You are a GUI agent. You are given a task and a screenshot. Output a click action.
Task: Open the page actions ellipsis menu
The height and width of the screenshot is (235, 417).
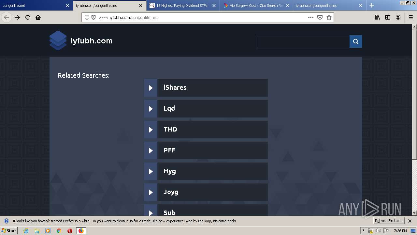[x=311, y=17]
